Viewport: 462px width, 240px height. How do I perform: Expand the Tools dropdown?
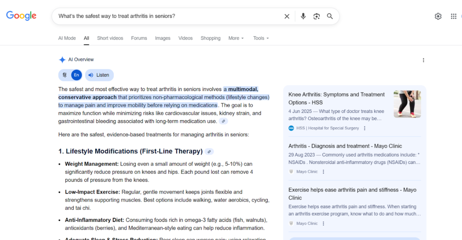(261, 38)
